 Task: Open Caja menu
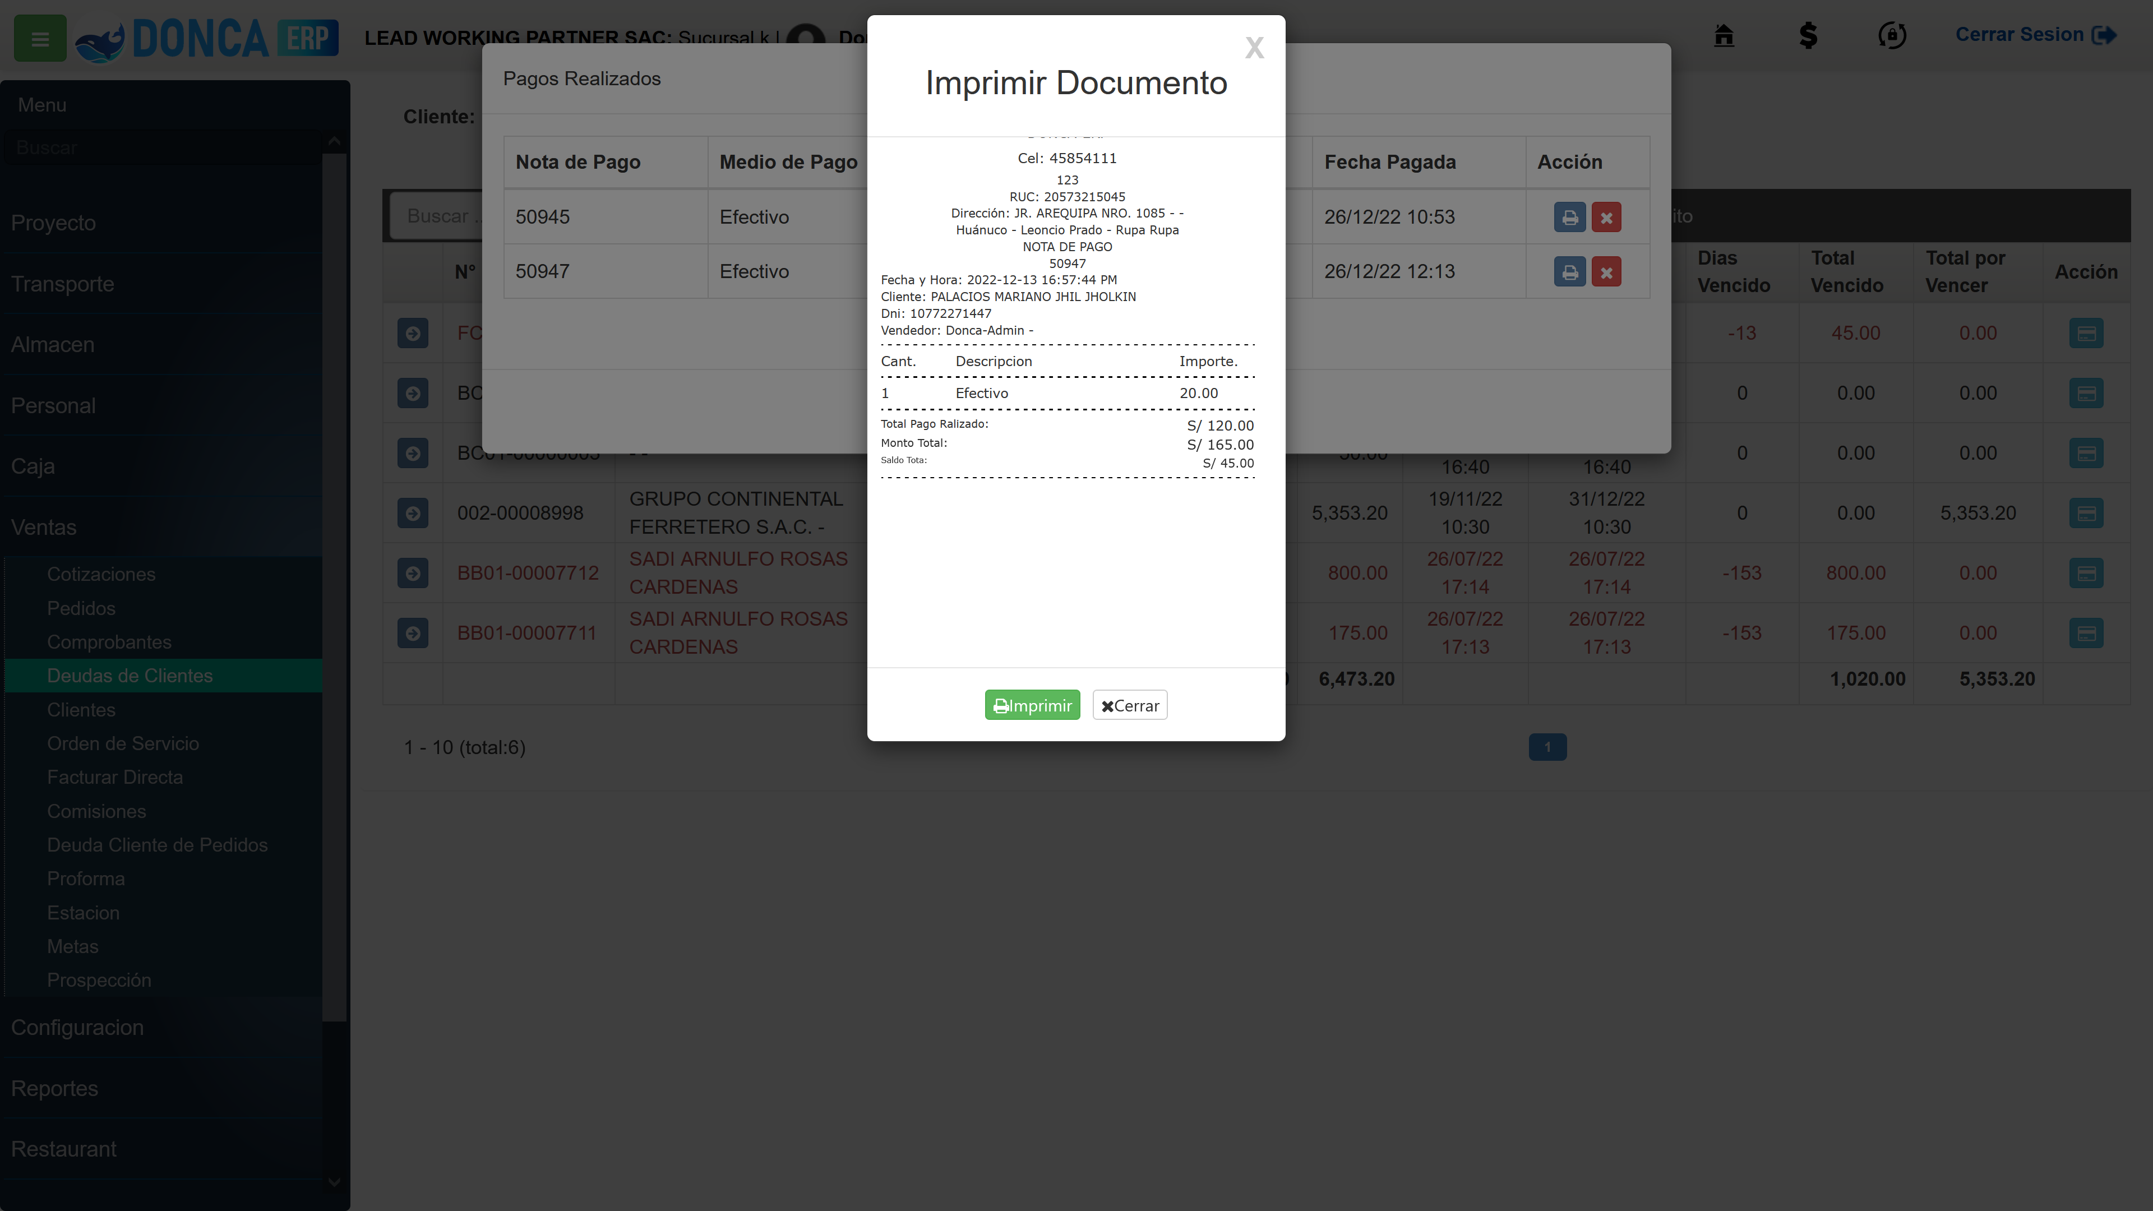coord(162,466)
